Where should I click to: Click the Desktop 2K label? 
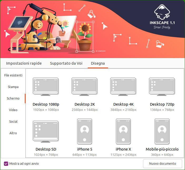85,104
